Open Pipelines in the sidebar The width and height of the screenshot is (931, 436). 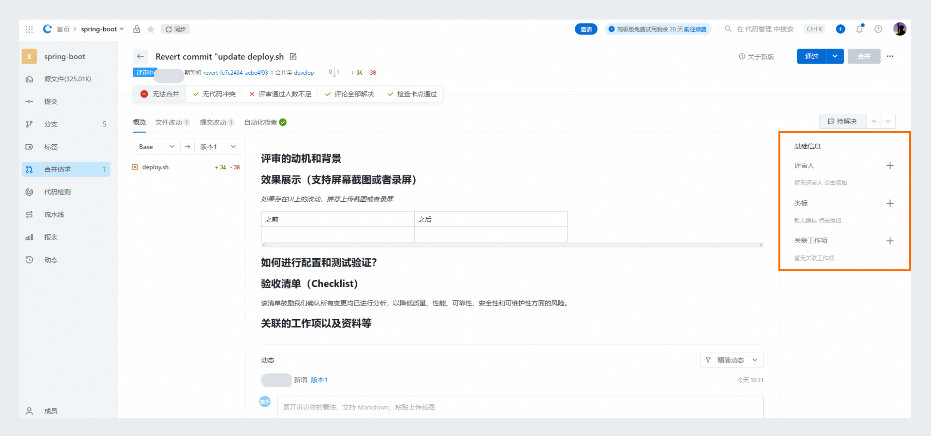(x=66, y=214)
